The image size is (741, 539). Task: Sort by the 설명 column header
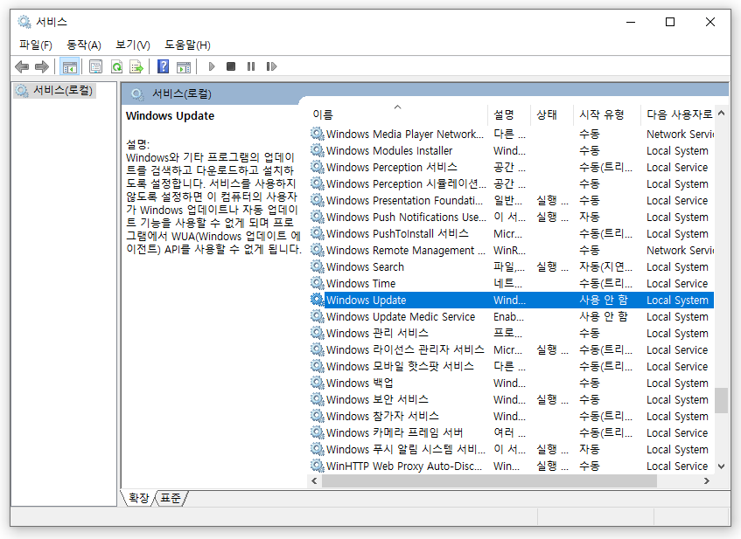pos(508,114)
